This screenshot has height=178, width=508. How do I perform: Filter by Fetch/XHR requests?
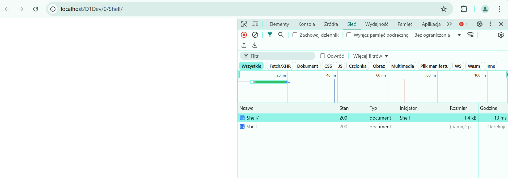coord(280,66)
